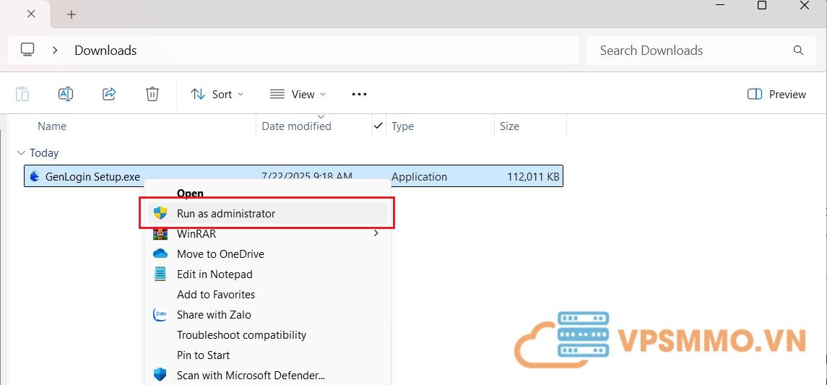The height and width of the screenshot is (385, 827).
Task: Click Scan with Microsoft Defender
Action: click(251, 375)
